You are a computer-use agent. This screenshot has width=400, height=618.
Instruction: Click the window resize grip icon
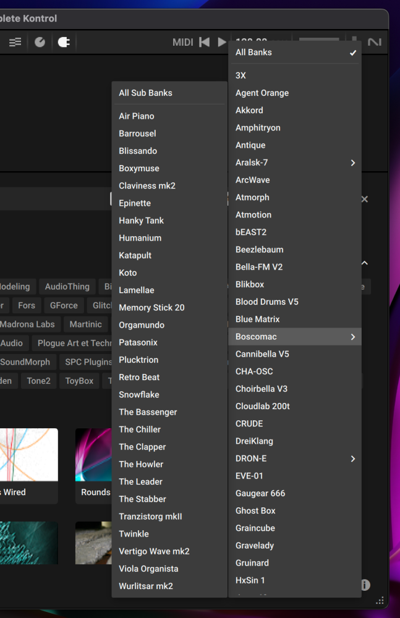(380, 601)
